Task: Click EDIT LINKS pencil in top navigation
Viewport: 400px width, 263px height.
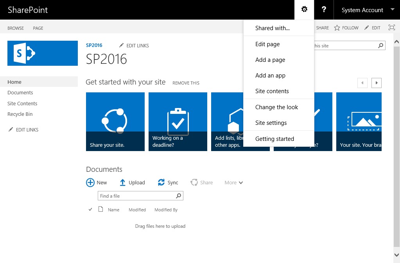Action: point(122,45)
